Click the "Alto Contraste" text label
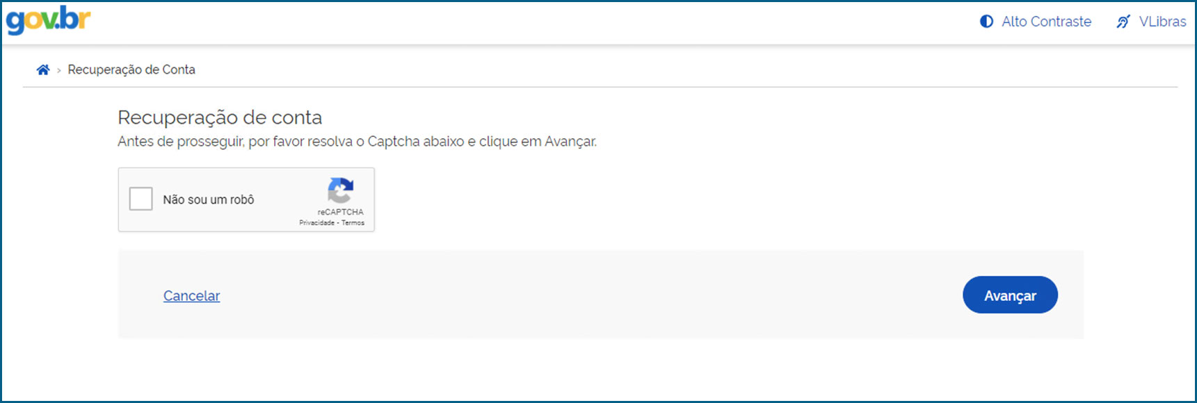 point(1046,22)
